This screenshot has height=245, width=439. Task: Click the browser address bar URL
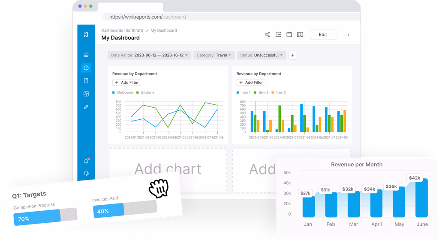pyautogui.click(x=147, y=17)
